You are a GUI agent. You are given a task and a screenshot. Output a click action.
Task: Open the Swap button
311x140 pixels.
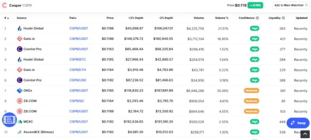pos(298,123)
